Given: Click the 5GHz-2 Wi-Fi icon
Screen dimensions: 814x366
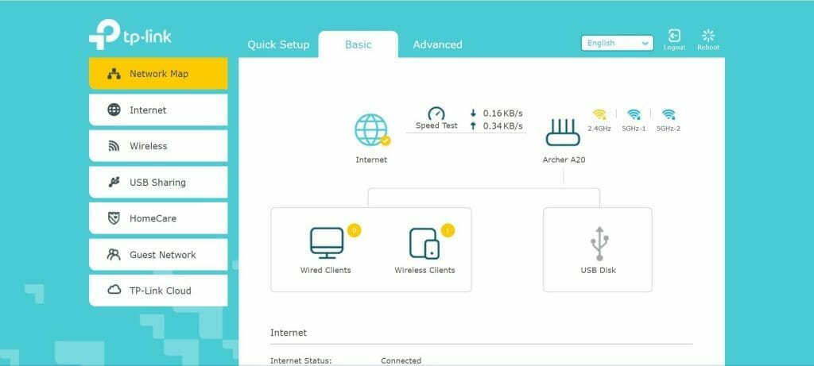Looking at the screenshot, I should [x=668, y=114].
